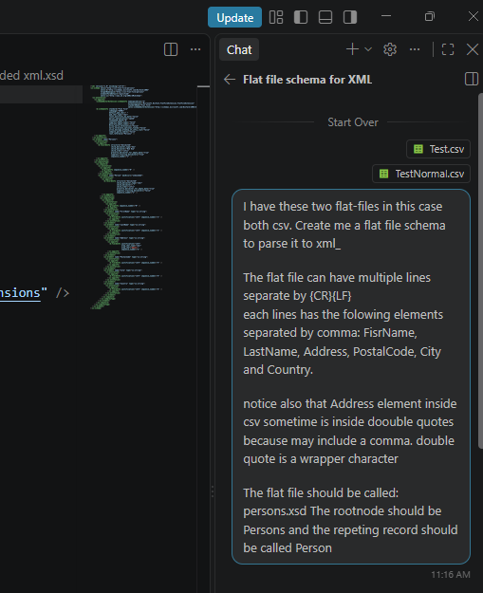Screen dimensions: 483x593
Task: Open chat settings gear
Action: (390, 49)
